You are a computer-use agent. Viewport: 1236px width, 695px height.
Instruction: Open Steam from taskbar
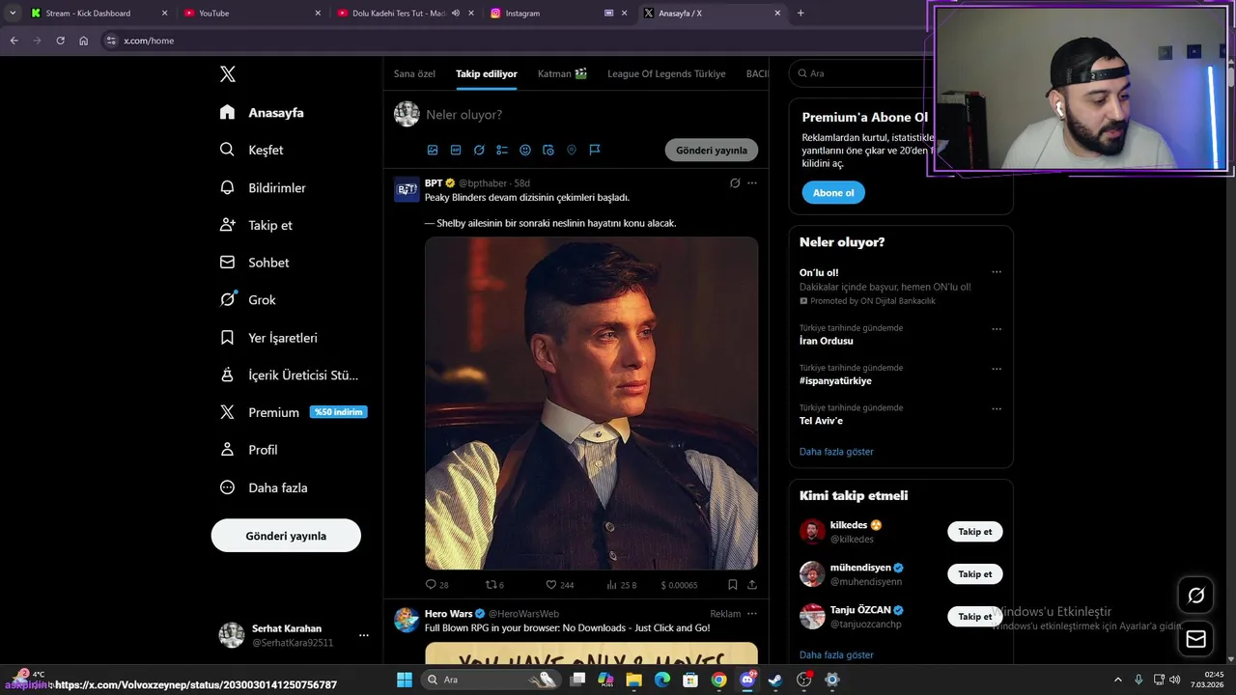(774, 680)
